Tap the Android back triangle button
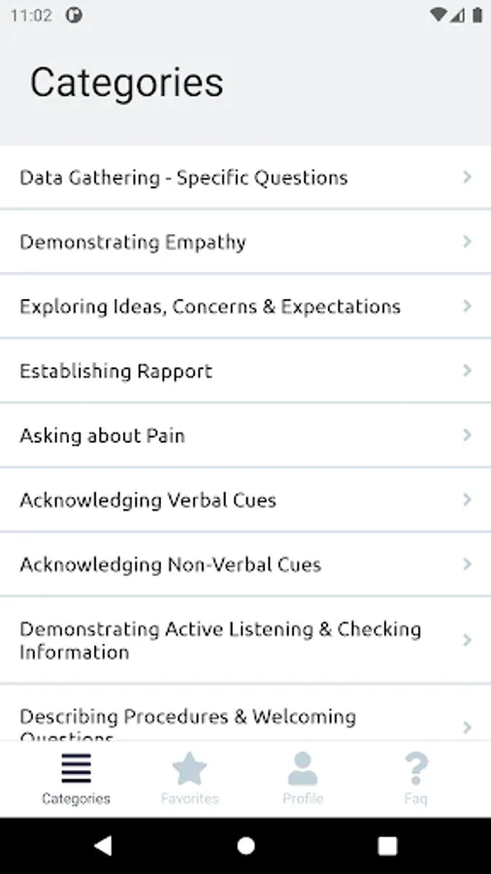 (x=104, y=846)
